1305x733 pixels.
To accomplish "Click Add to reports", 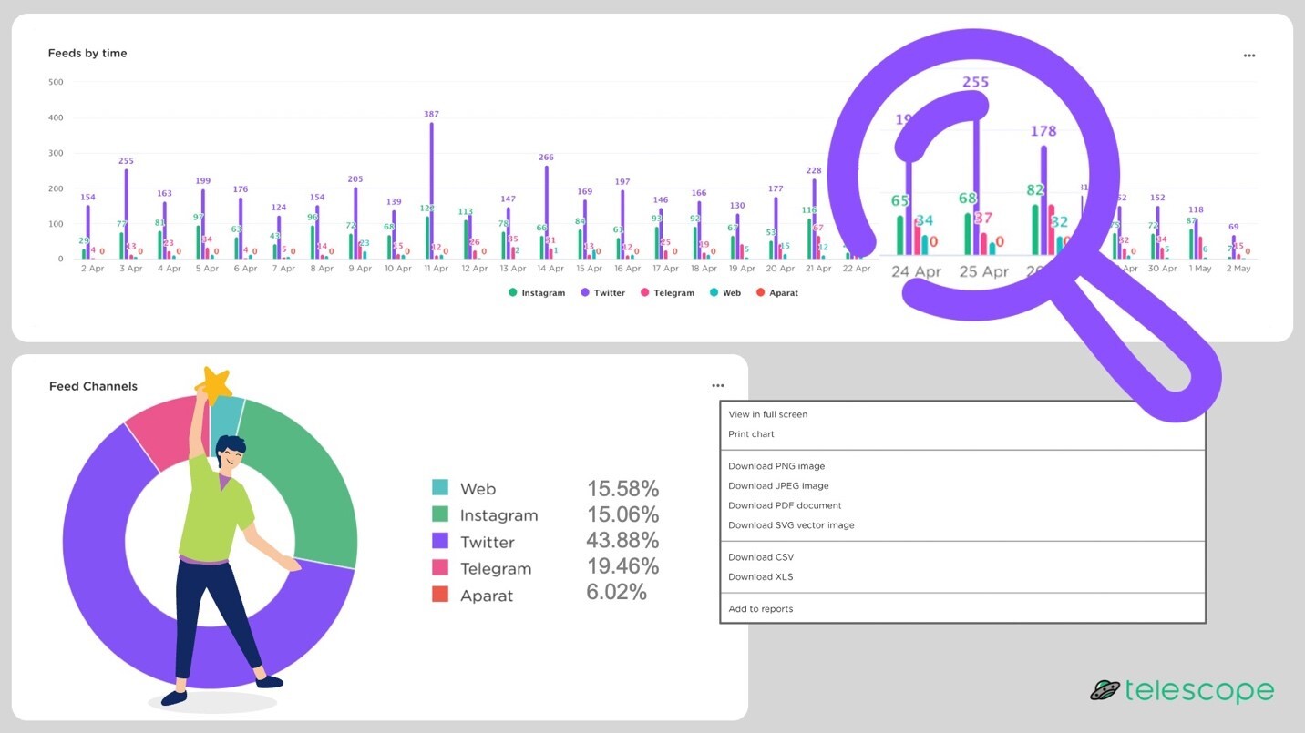I will click(760, 609).
